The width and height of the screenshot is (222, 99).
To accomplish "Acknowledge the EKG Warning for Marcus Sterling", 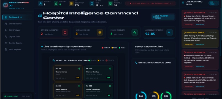I will pos(189,44).
